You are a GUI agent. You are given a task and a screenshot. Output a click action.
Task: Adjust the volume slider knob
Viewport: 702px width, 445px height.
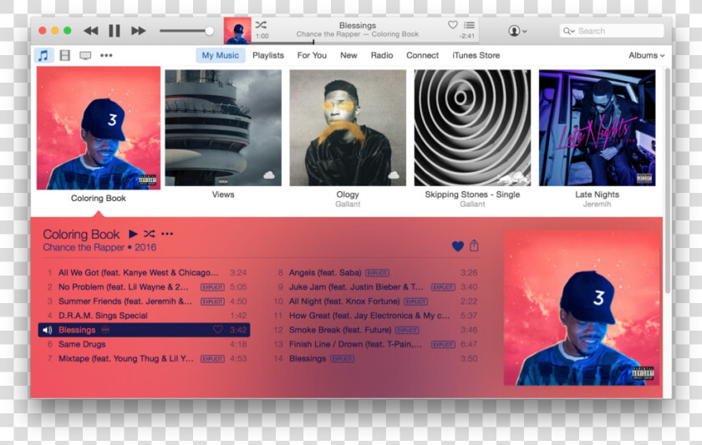pos(209,31)
